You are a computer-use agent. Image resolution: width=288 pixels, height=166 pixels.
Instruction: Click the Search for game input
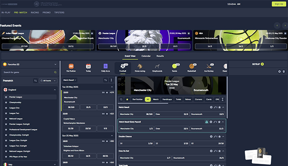[30, 72]
